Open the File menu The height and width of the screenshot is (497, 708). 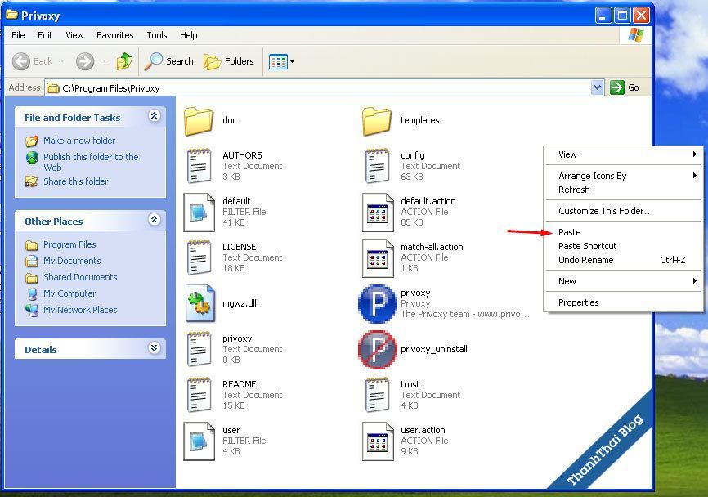click(18, 35)
